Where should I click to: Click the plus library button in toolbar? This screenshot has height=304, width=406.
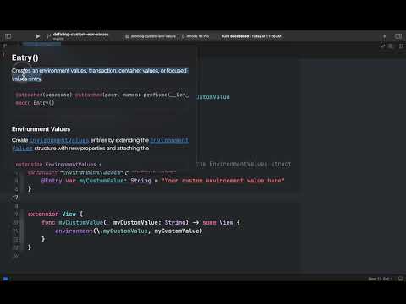click(x=384, y=36)
